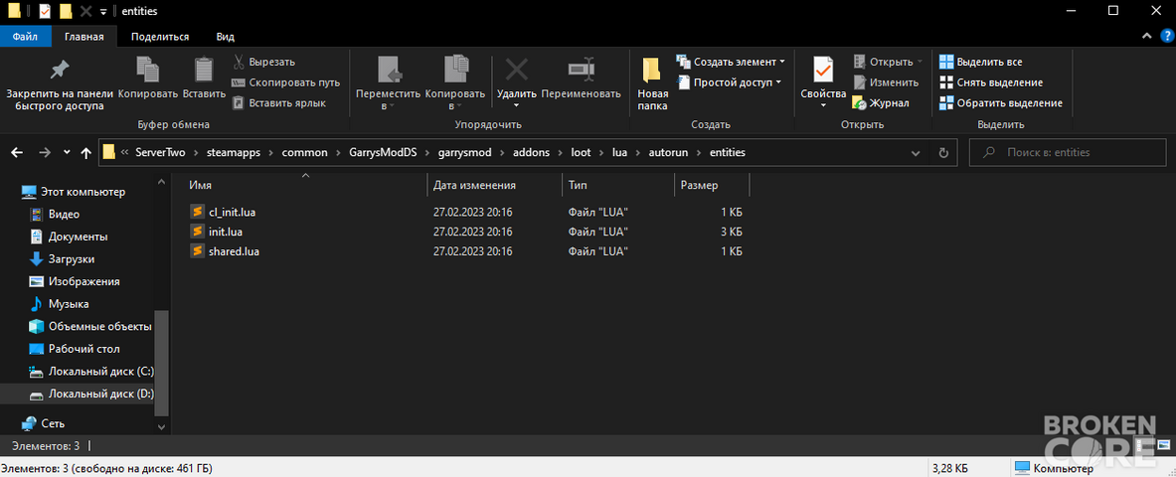1176x477 pixels.
Task: Open Объемные объекты in the sidebar
Action: coord(90,326)
